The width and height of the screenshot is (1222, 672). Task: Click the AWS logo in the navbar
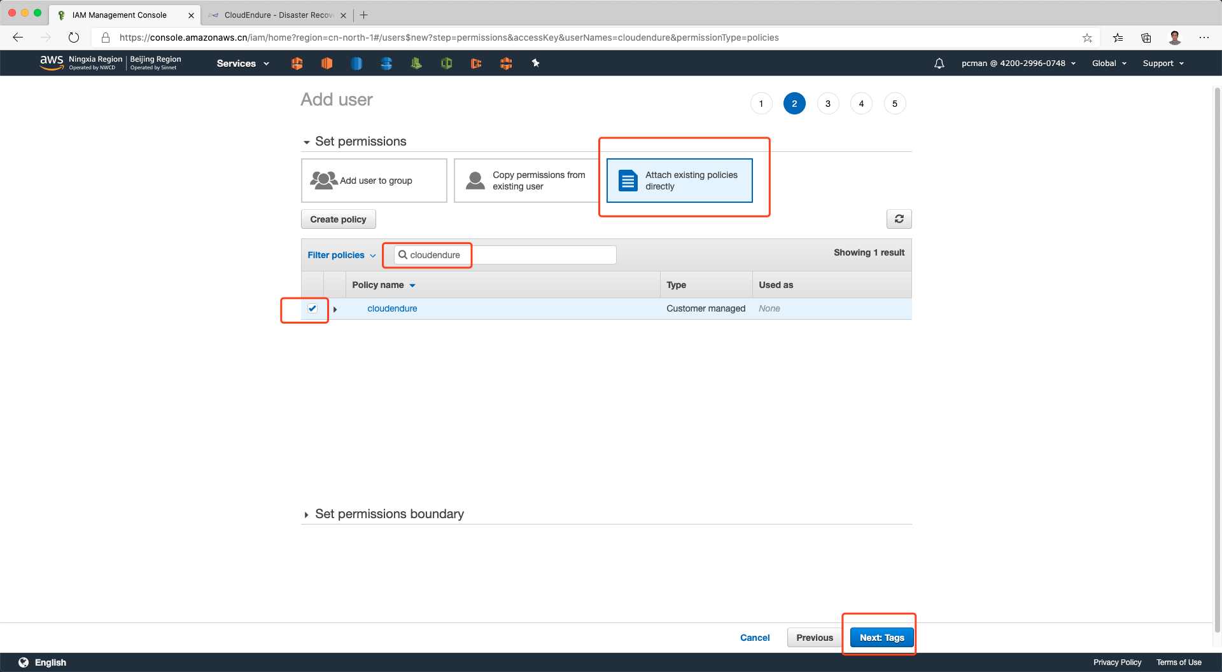52,62
